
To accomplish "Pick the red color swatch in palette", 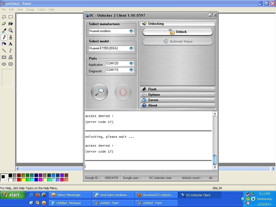I will click(19, 180).
